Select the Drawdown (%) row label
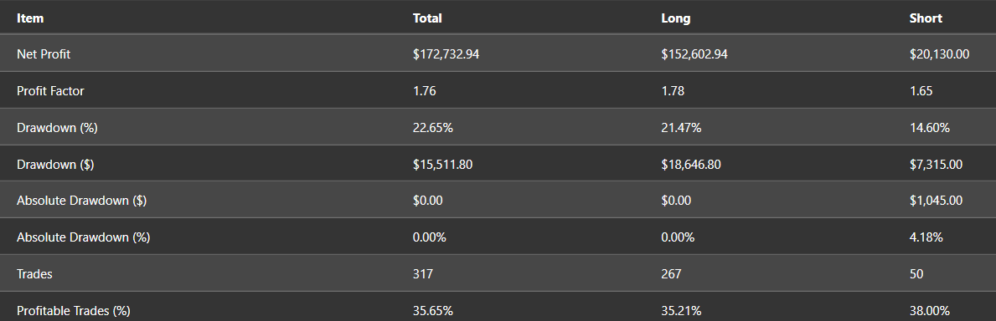 tap(57, 128)
